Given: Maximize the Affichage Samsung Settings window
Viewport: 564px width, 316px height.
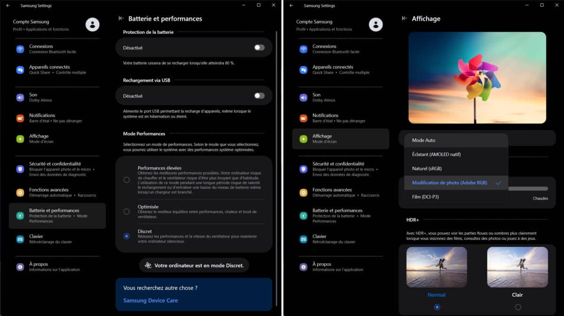Looking at the screenshot, I should coord(542,5).
